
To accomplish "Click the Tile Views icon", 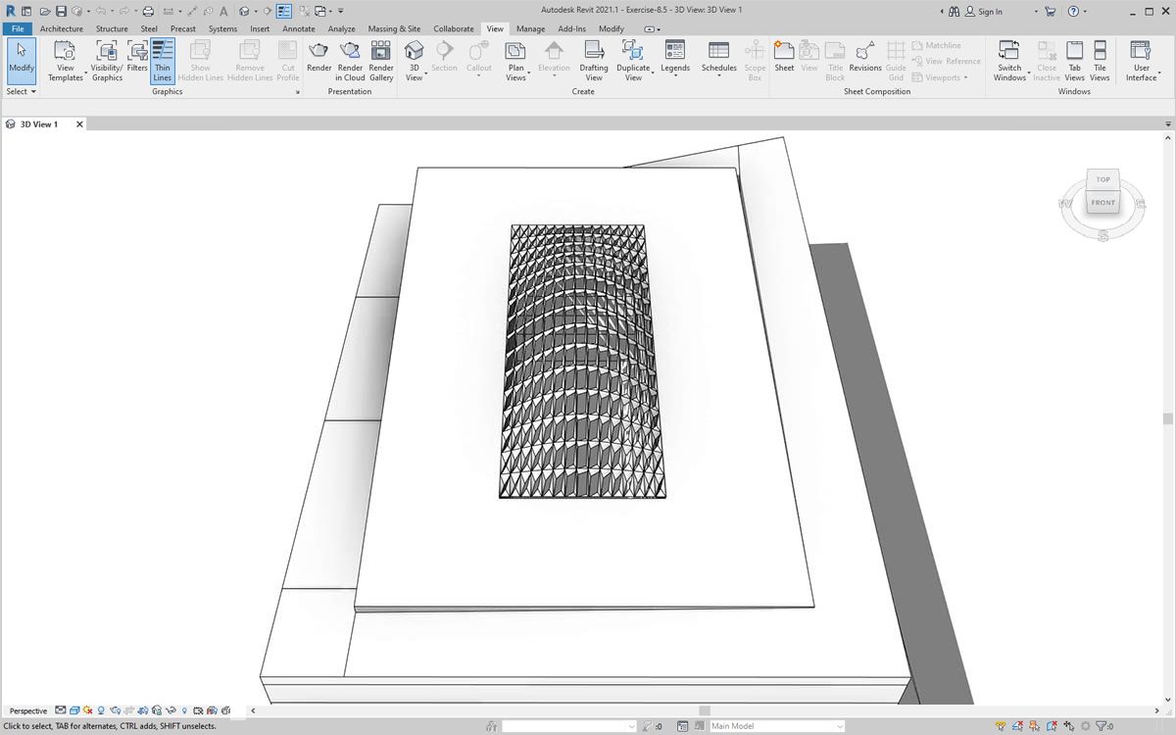I will [1100, 61].
